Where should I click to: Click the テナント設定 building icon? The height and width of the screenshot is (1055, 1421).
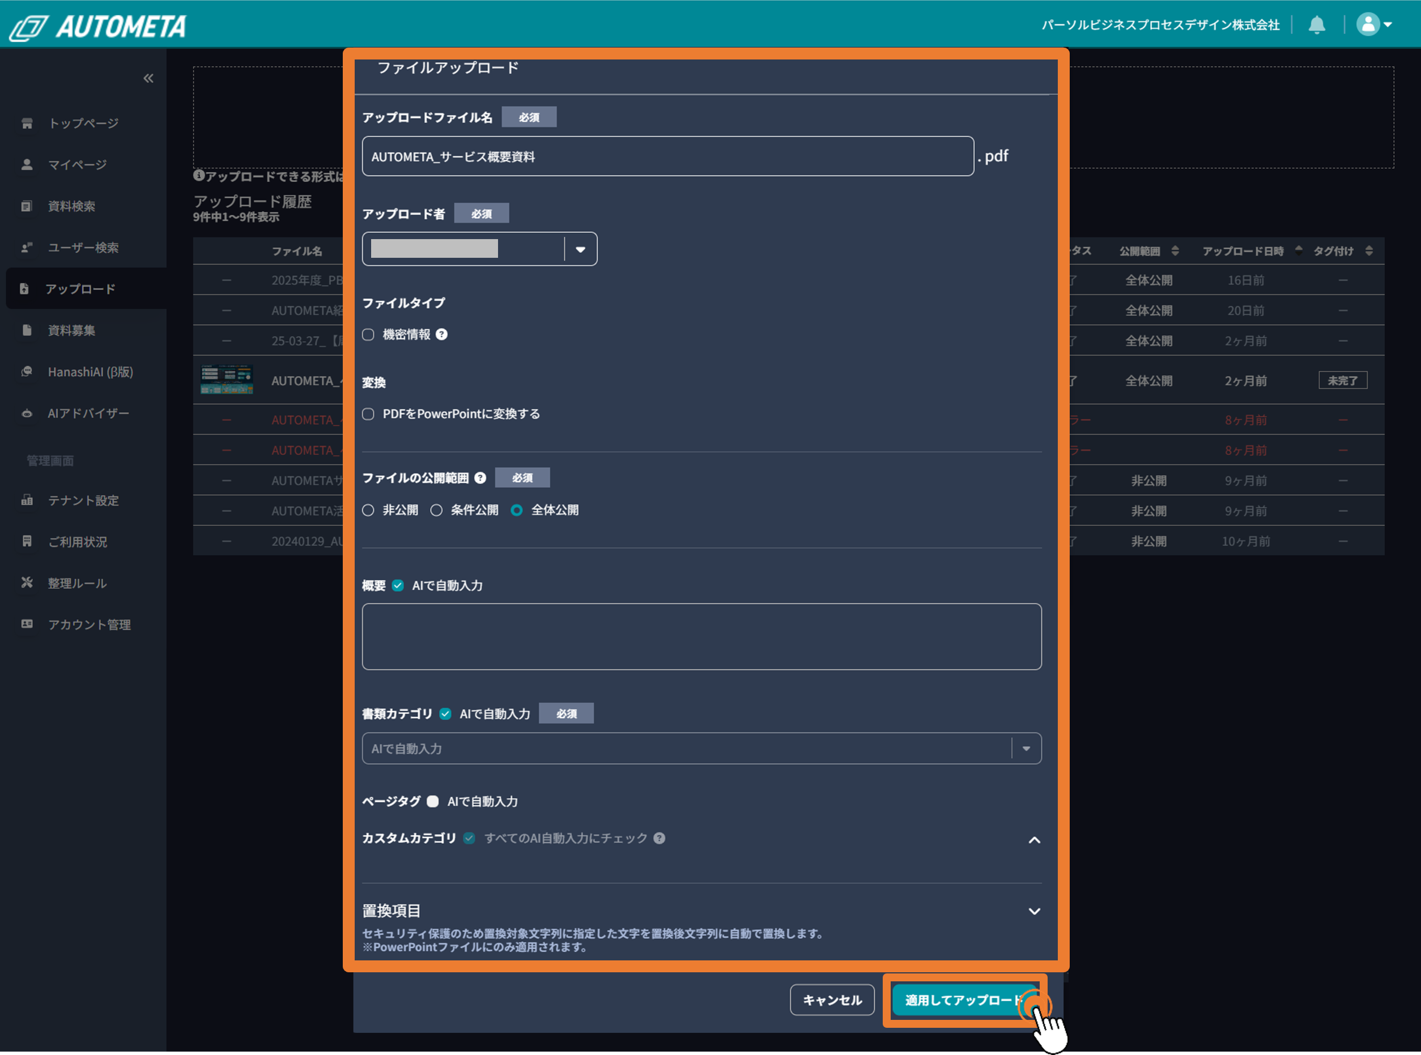click(x=27, y=500)
